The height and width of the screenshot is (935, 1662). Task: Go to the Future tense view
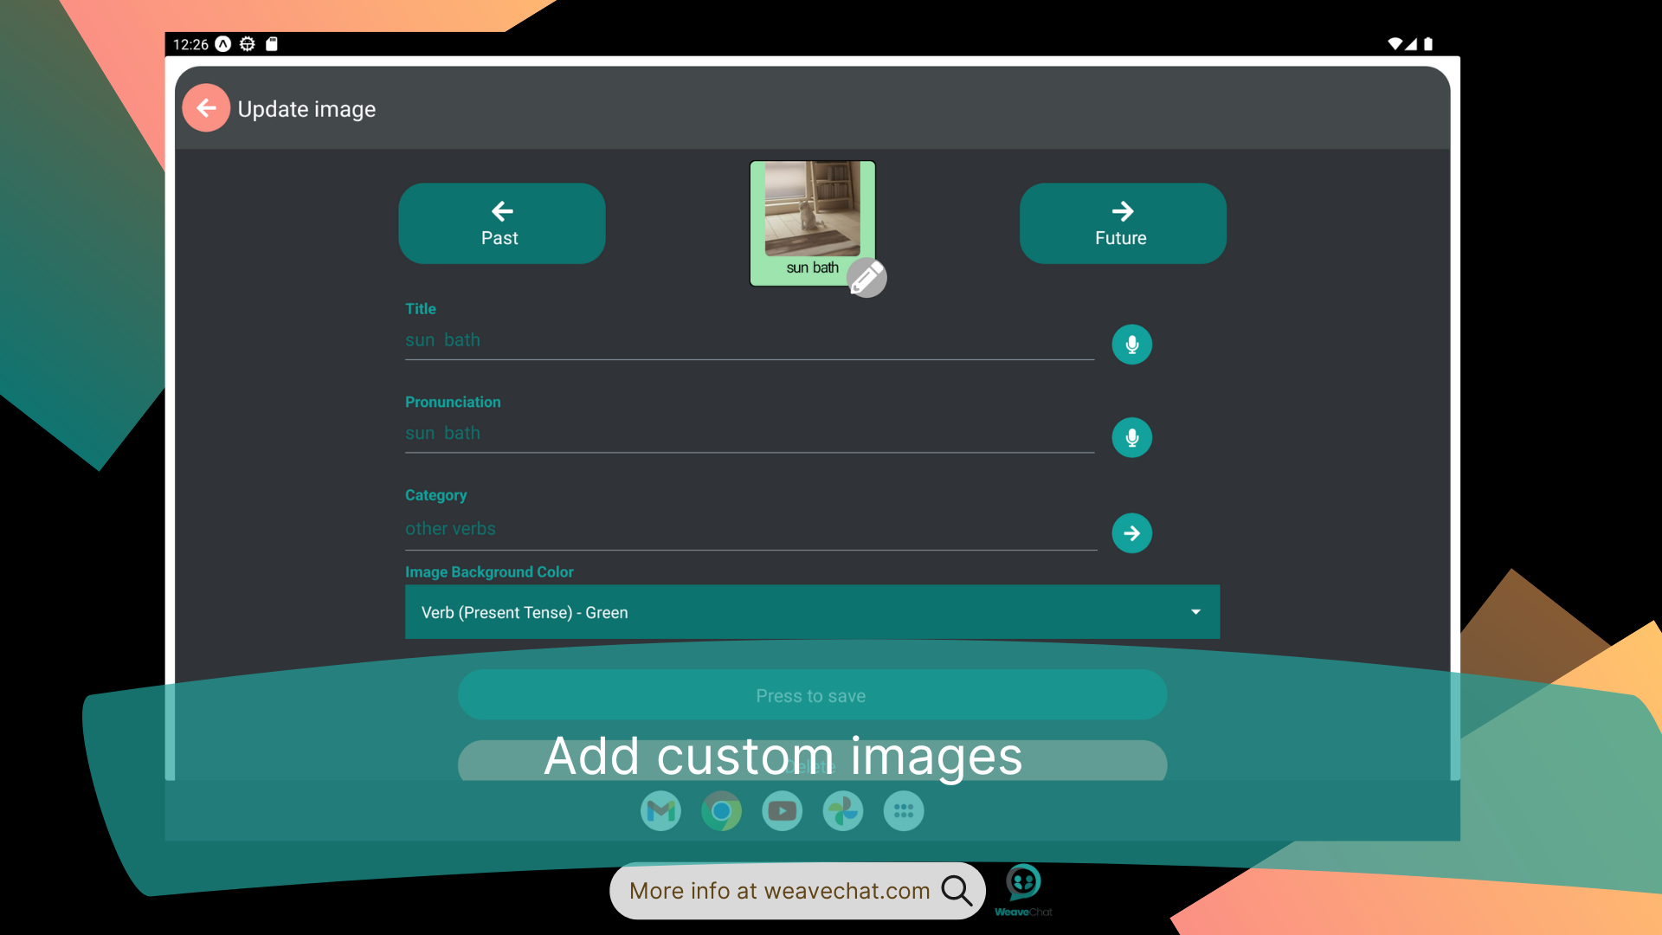tap(1122, 223)
